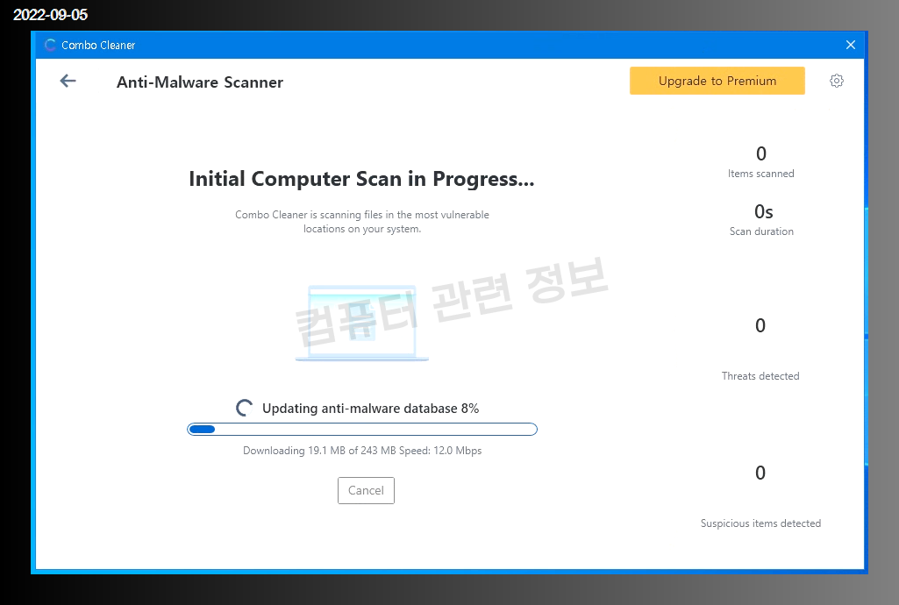Click the scanning files description paragraph

pyautogui.click(x=361, y=222)
